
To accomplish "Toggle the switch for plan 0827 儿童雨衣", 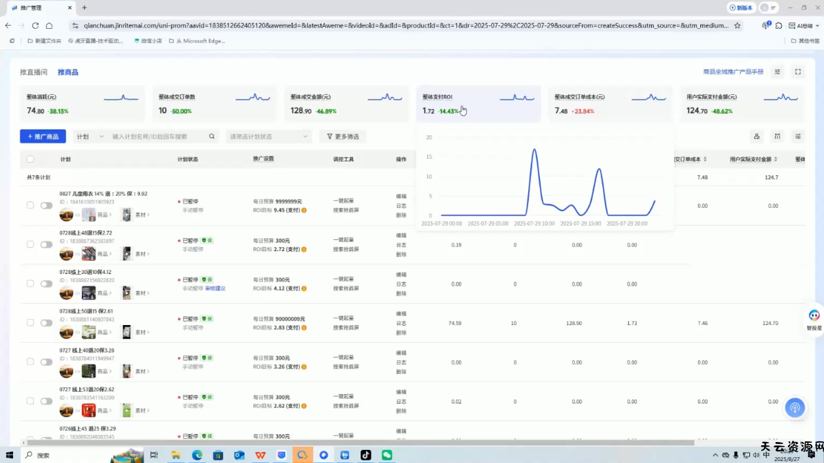I will 46,205.
